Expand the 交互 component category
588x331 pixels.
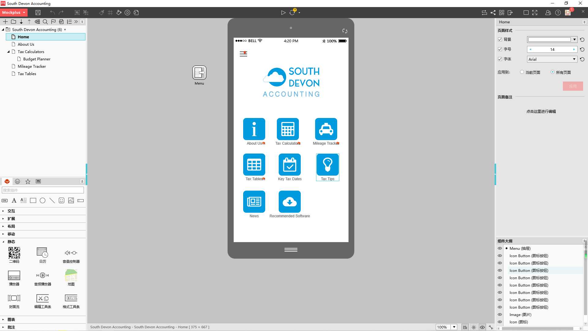click(x=3, y=211)
